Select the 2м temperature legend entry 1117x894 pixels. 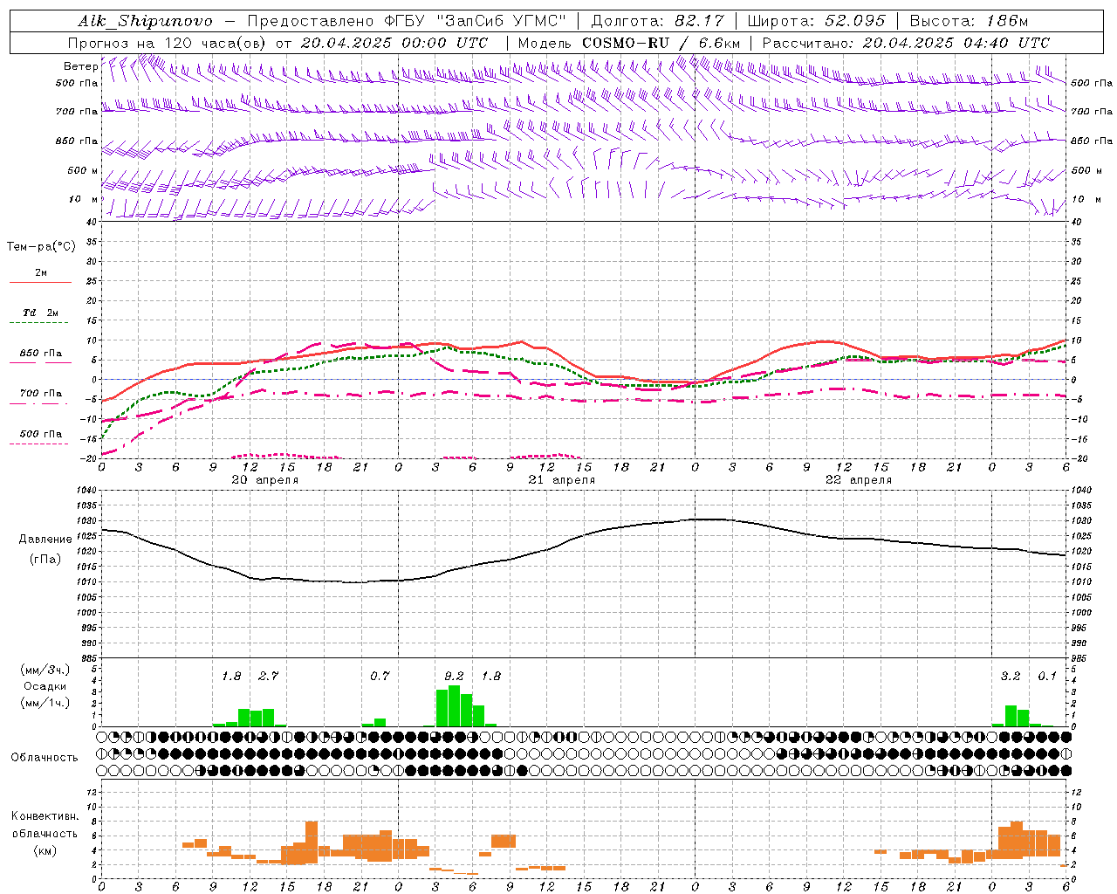(x=41, y=272)
